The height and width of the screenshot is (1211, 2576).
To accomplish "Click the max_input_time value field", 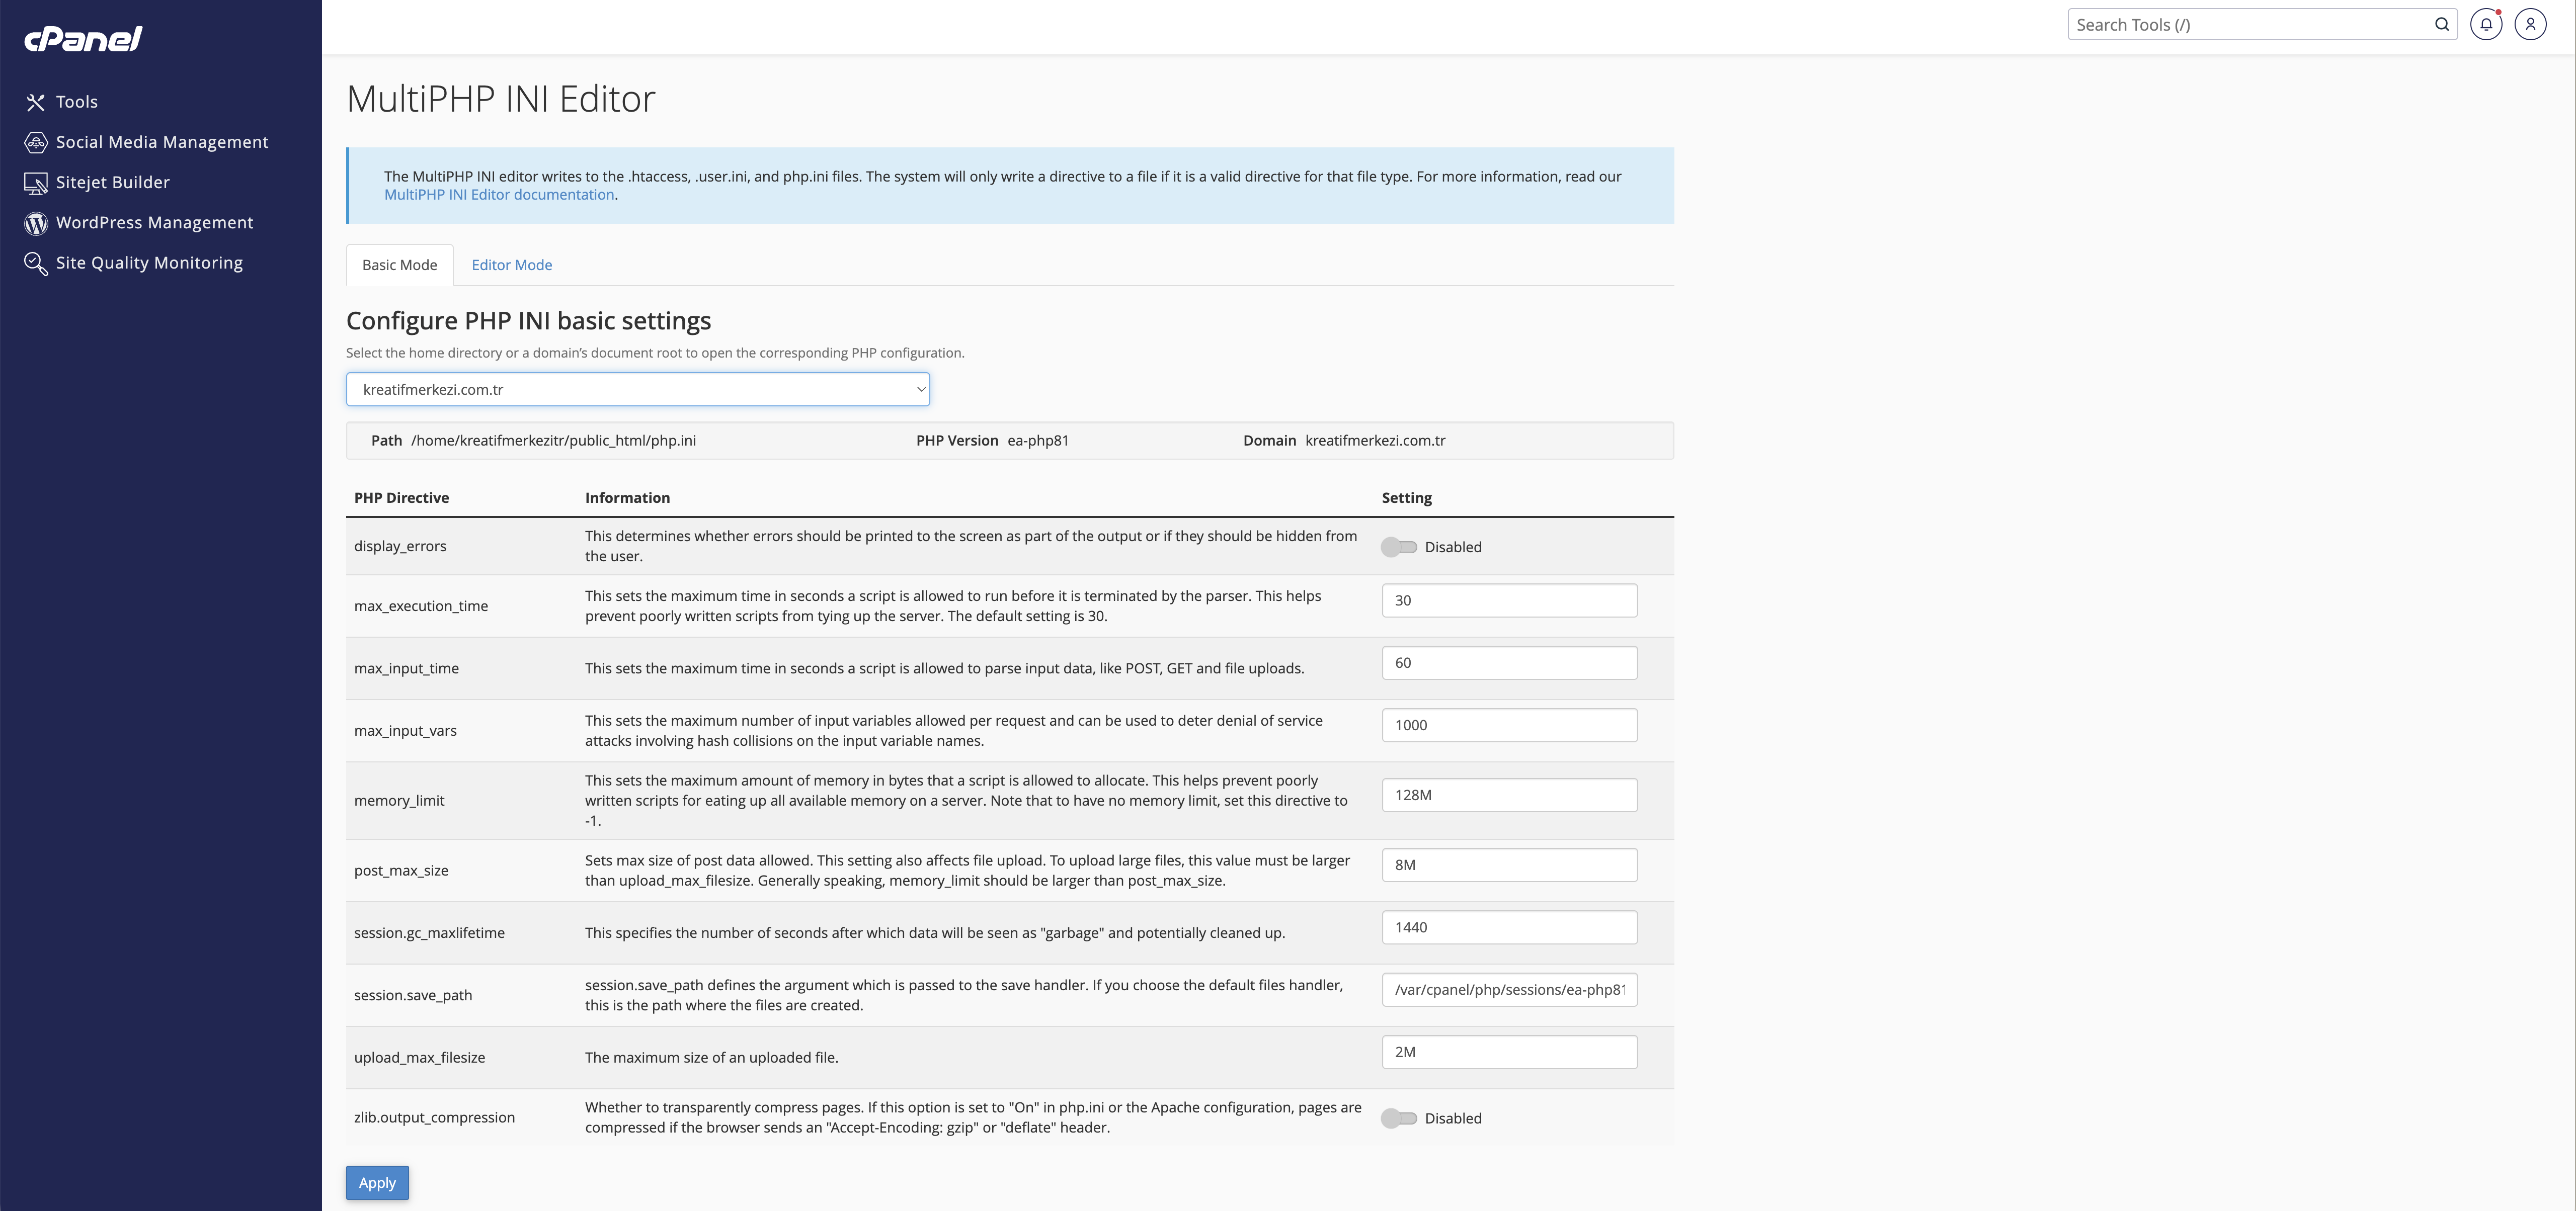I will [1509, 662].
